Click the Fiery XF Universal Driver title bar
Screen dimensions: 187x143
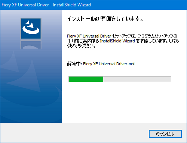(93, 5)
